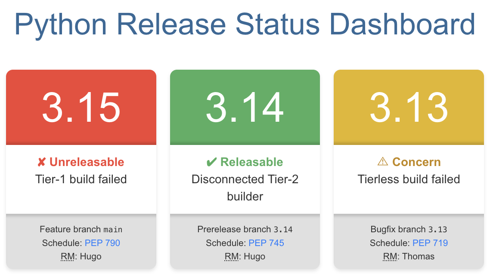The width and height of the screenshot is (490, 277).
Task: Click the RM abbreviation in the 3.13 card
Action: [390, 257]
